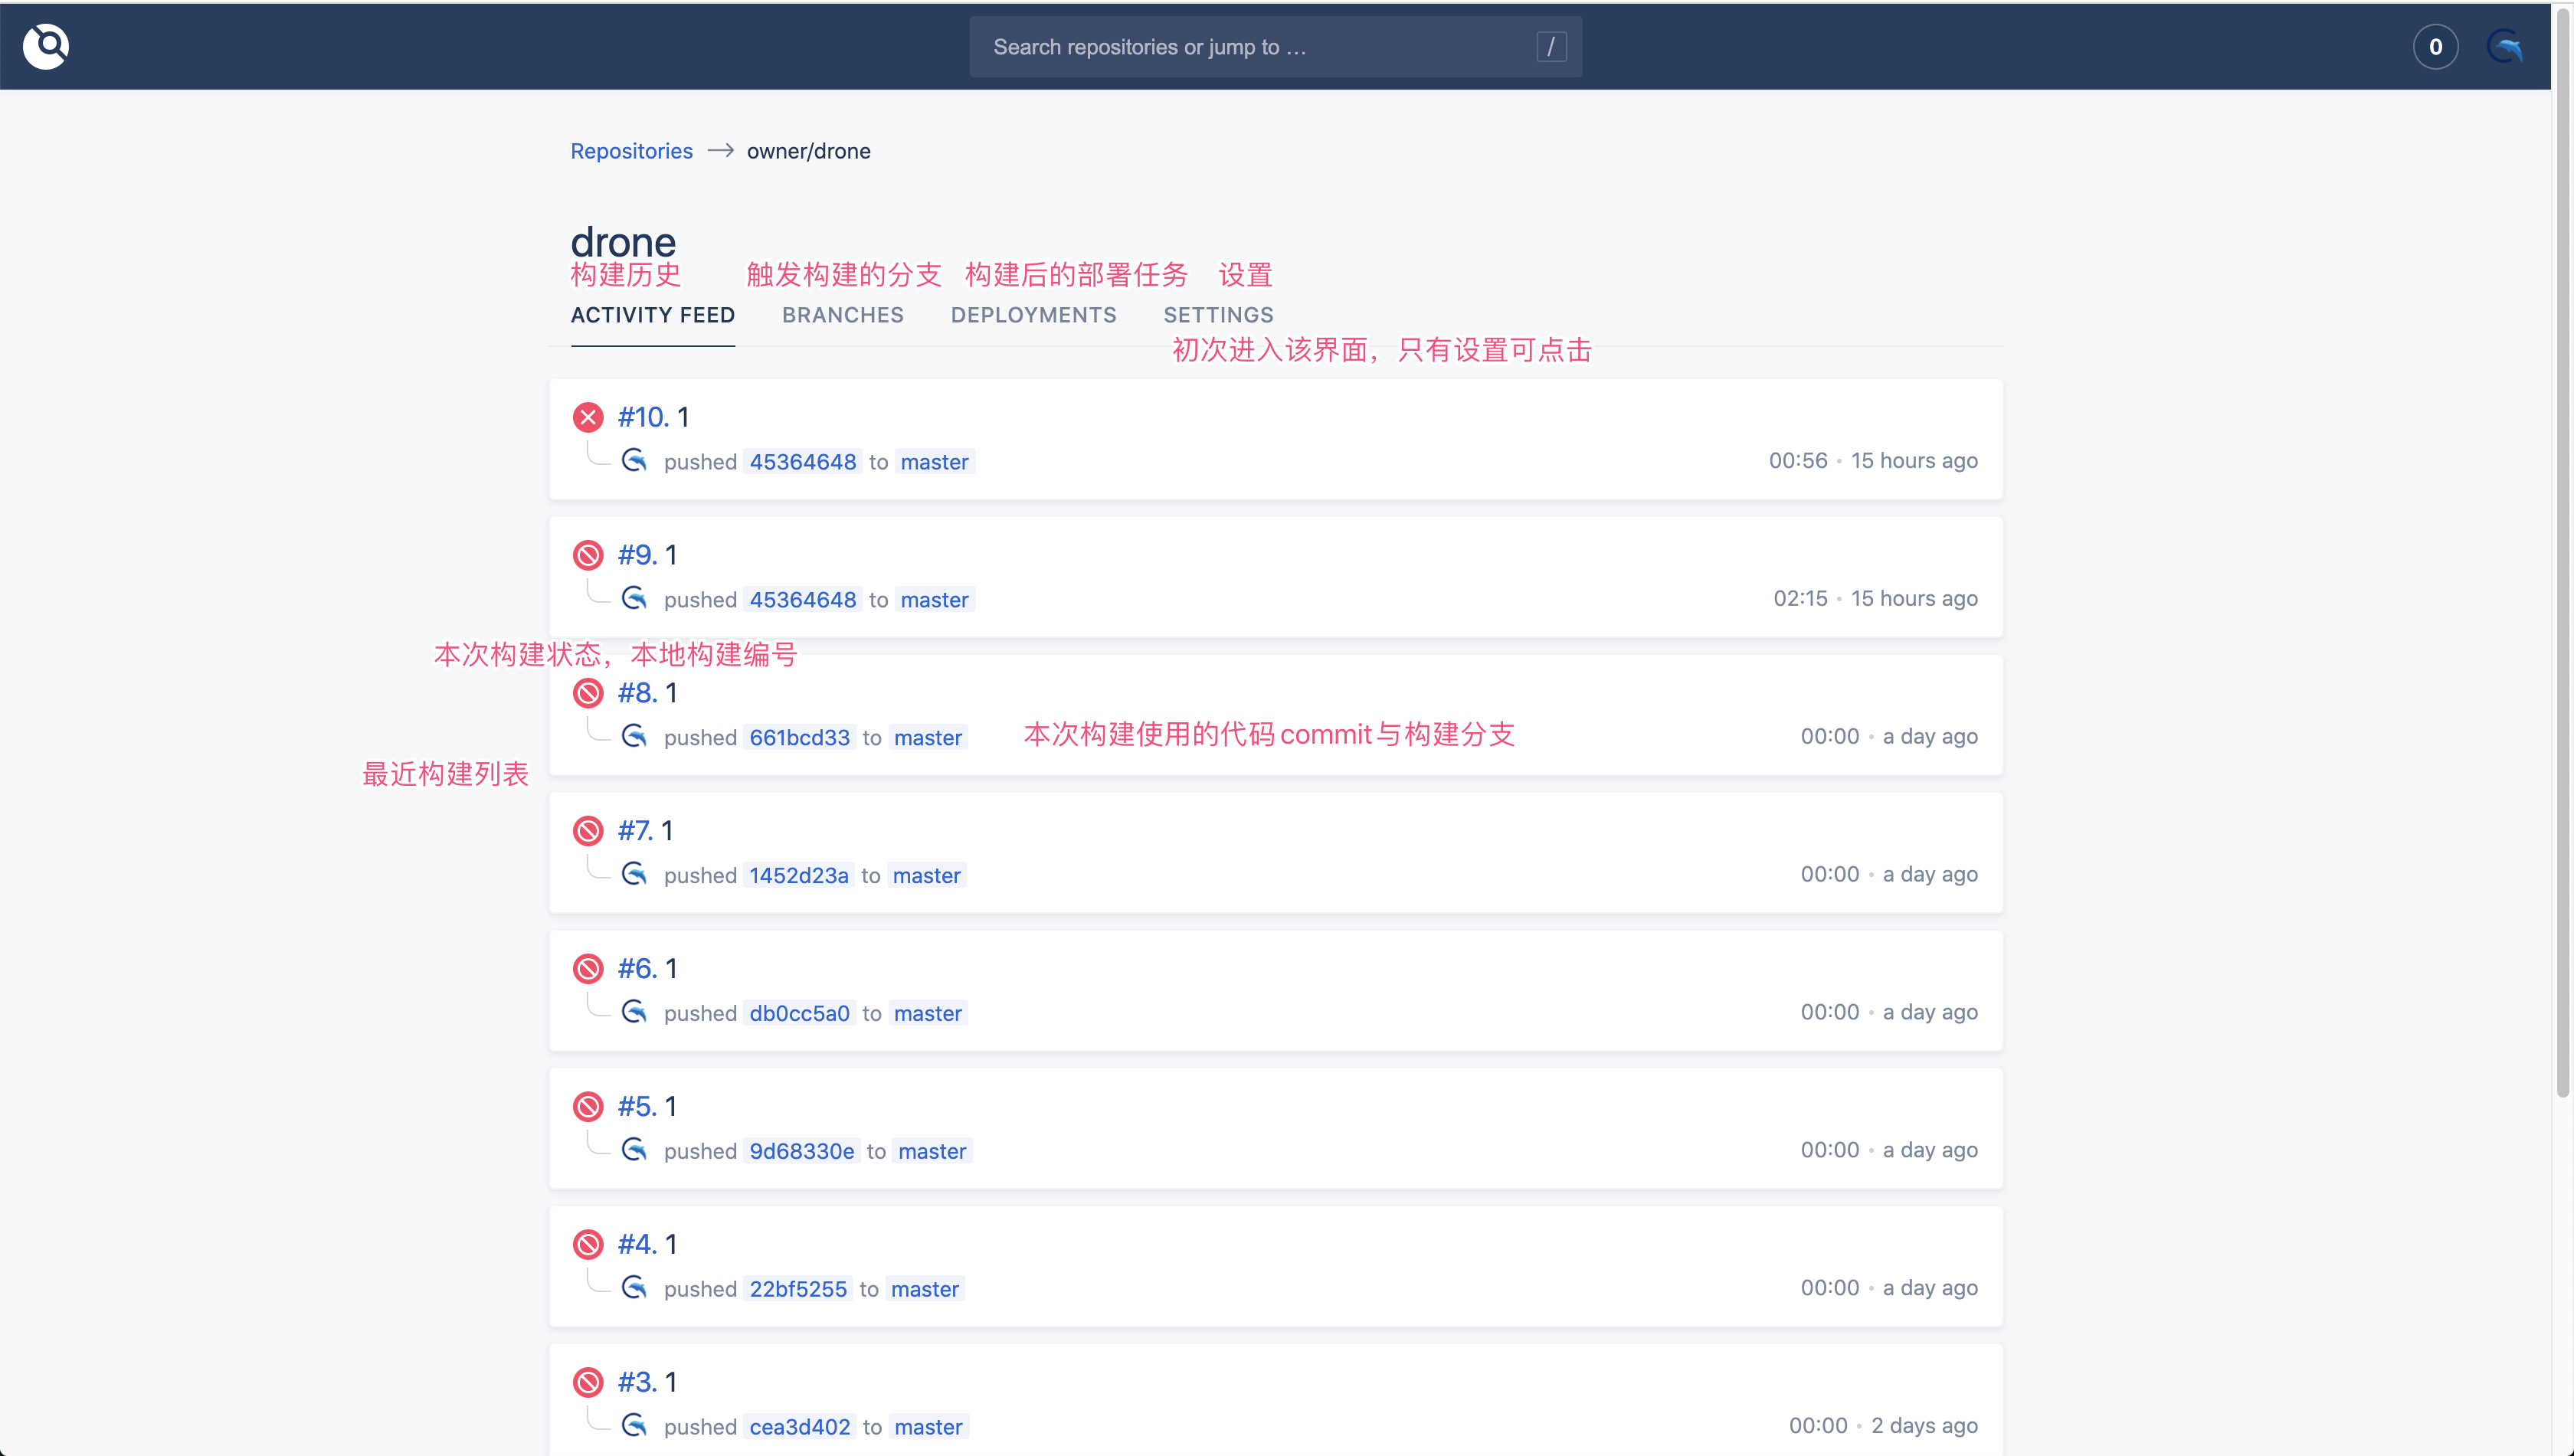Click the failed status icon for build #10
This screenshot has height=1456, width=2574.
[588, 417]
